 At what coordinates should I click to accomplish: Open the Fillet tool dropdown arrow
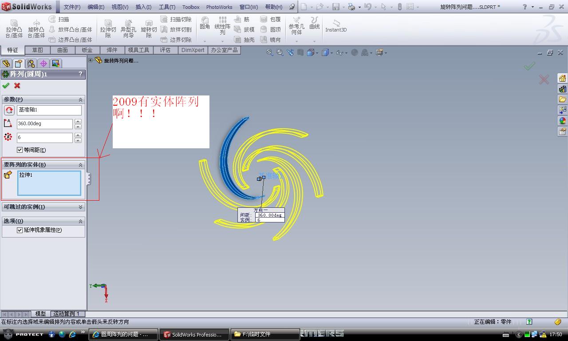[205, 41]
